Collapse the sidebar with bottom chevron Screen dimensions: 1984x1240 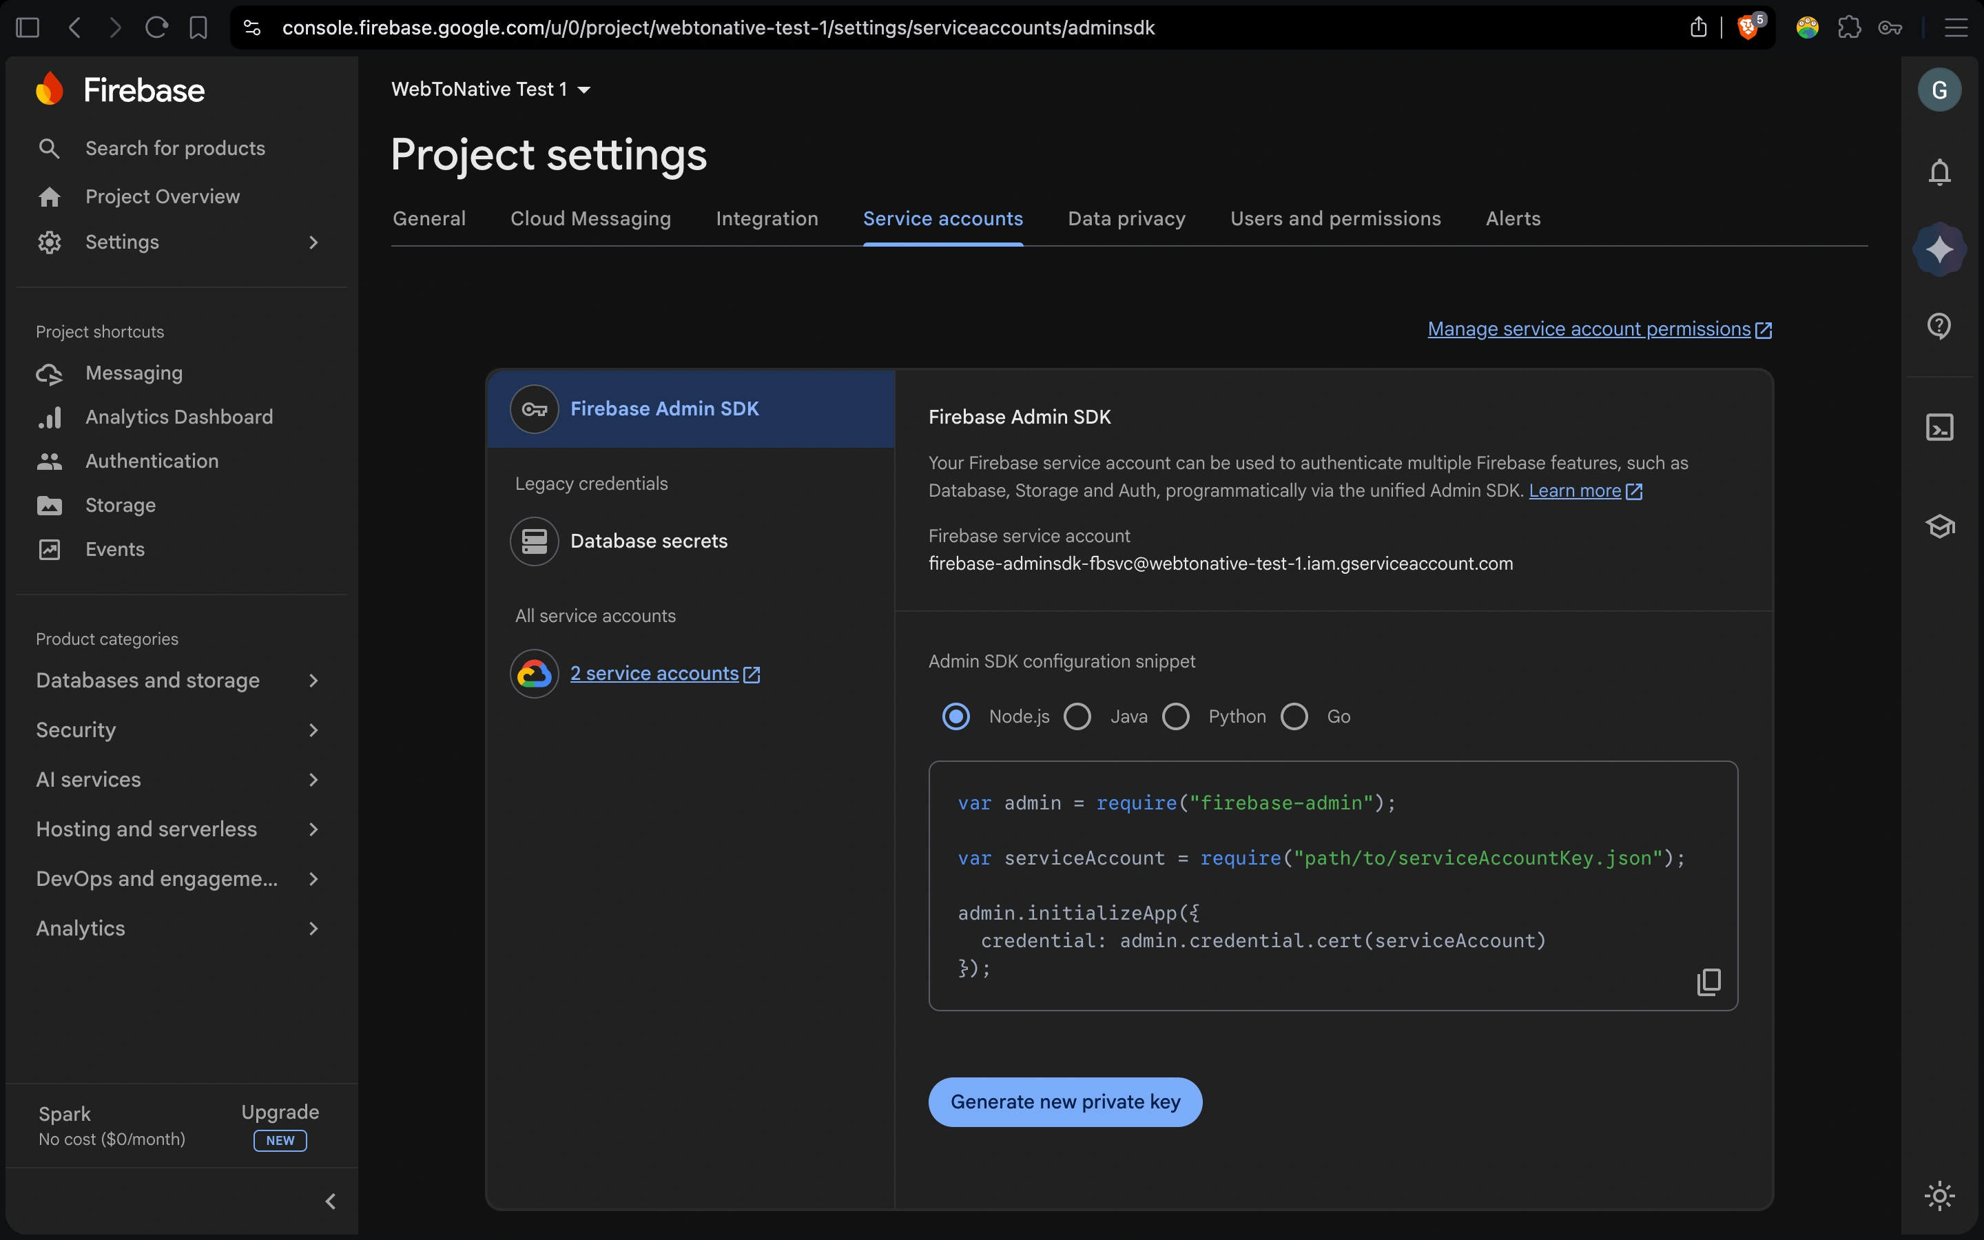pos(331,1201)
